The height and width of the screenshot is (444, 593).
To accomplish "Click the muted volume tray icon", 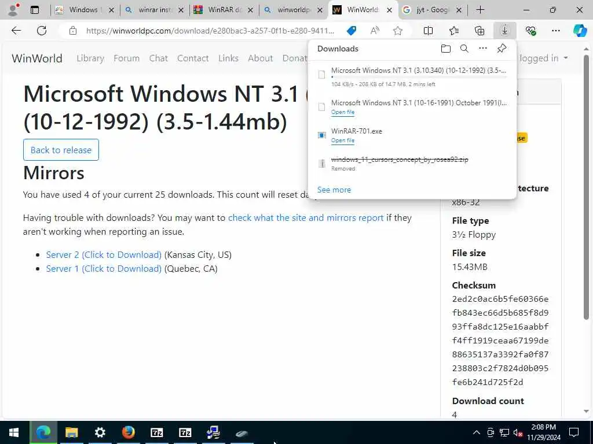I will (x=518, y=432).
